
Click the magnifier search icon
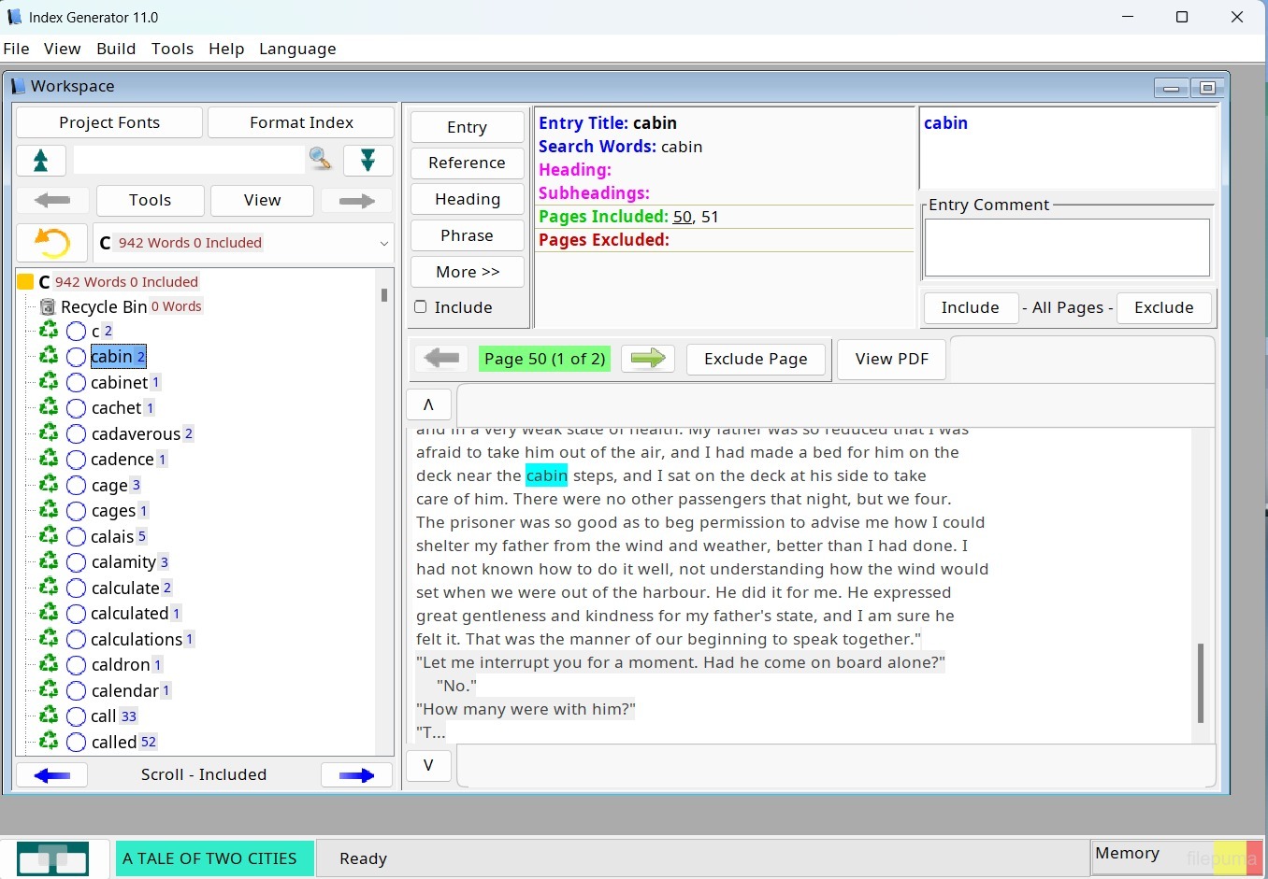pyautogui.click(x=321, y=160)
